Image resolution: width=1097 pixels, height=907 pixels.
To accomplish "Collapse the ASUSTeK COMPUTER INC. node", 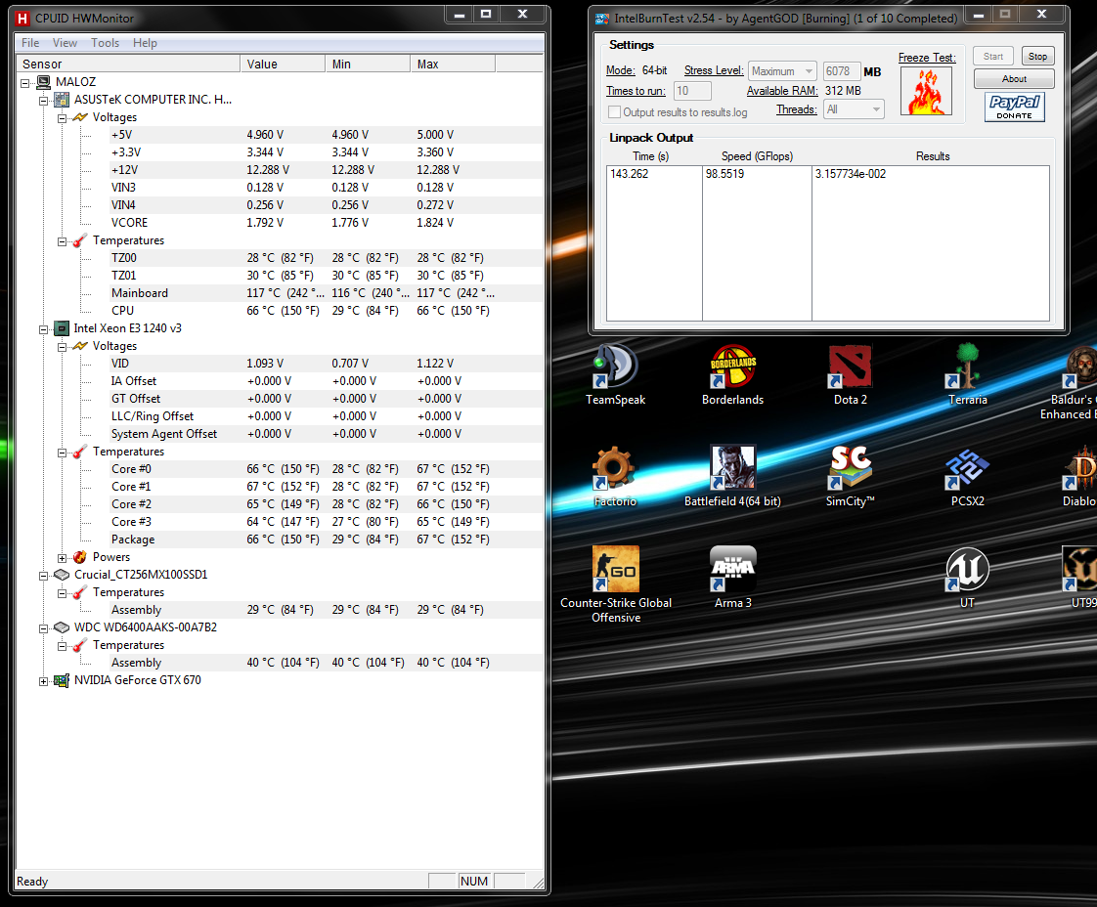I will coord(43,101).
